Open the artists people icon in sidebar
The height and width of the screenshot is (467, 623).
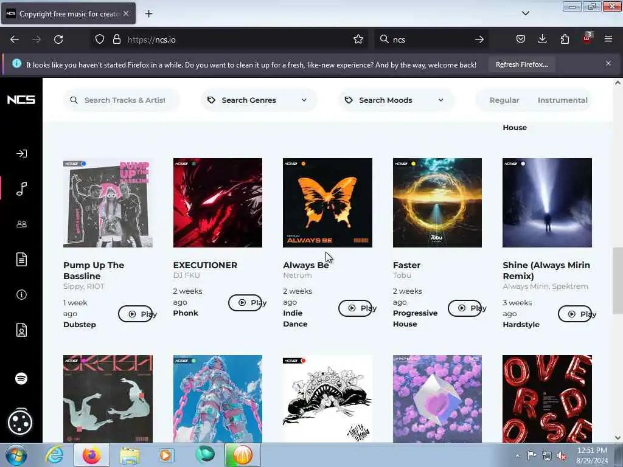21,224
